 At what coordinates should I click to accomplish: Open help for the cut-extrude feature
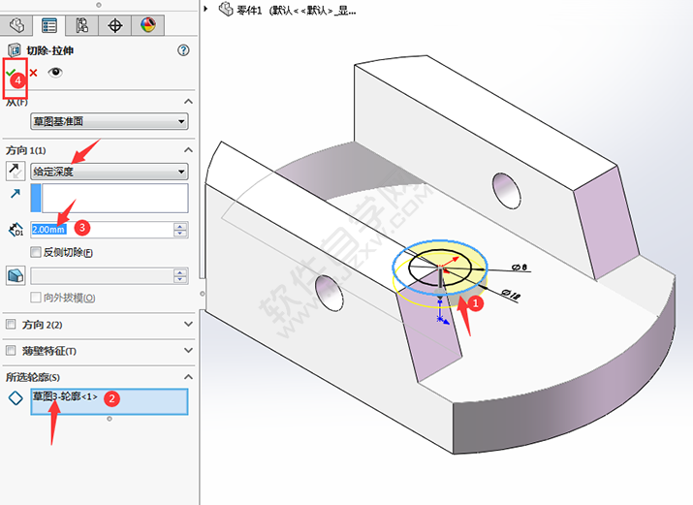click(x=183, y=50)
